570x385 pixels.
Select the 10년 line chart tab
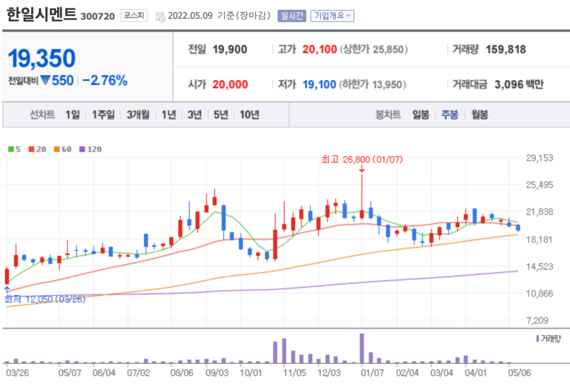[x=250, y=115]
